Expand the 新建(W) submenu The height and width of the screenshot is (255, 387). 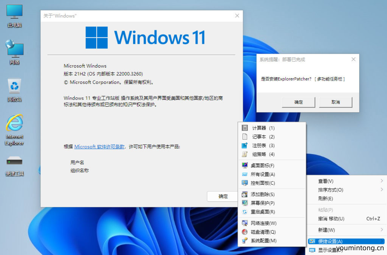(x=326, y=230)
